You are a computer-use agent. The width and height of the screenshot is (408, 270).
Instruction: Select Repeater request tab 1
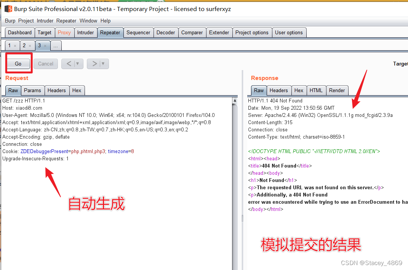(x=10, y=46)
